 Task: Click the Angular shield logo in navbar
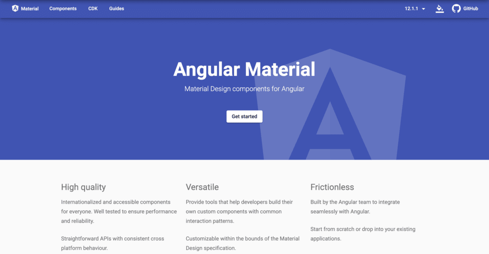pyautogui.click(x=15, y=9)
